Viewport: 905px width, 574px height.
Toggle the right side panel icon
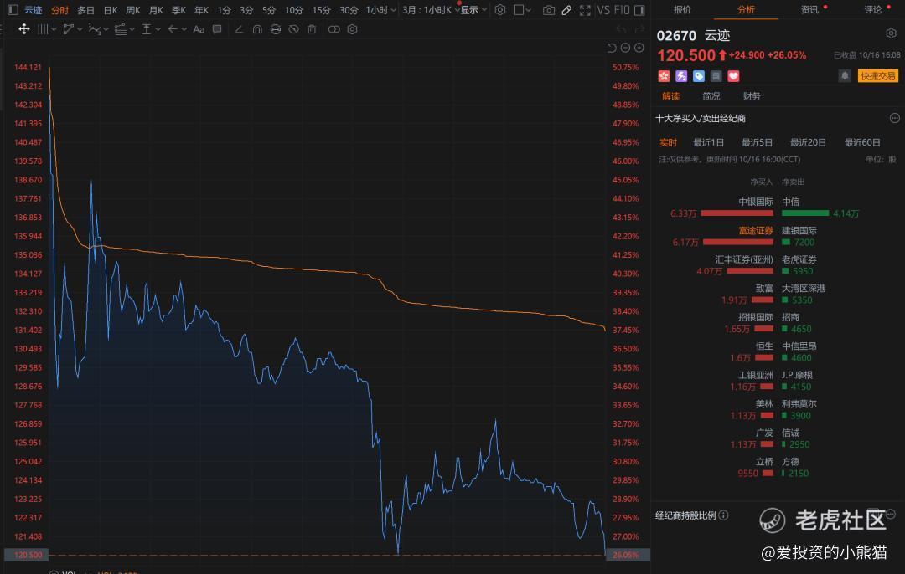pyautogui.click(x=639, y=10)
